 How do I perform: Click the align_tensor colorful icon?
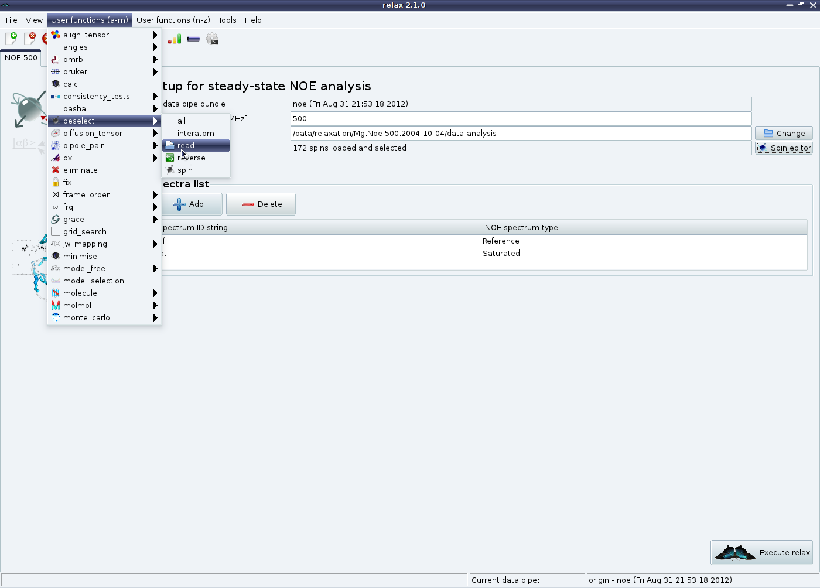pyautogui.click(x=56, y=35)
